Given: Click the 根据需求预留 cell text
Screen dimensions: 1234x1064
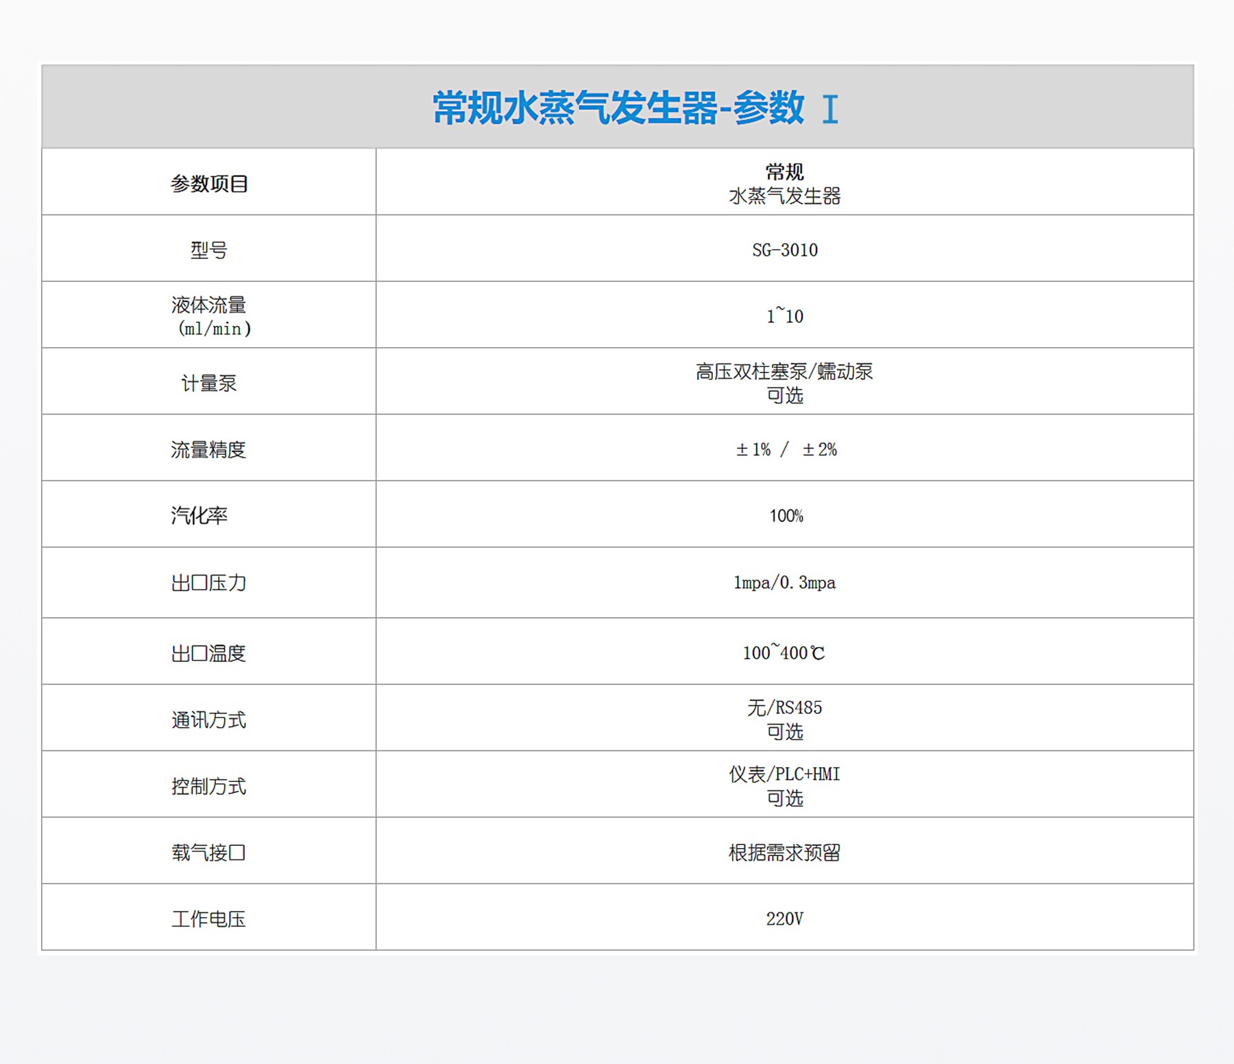Looking at the screenshot, I should pos(784,853).
